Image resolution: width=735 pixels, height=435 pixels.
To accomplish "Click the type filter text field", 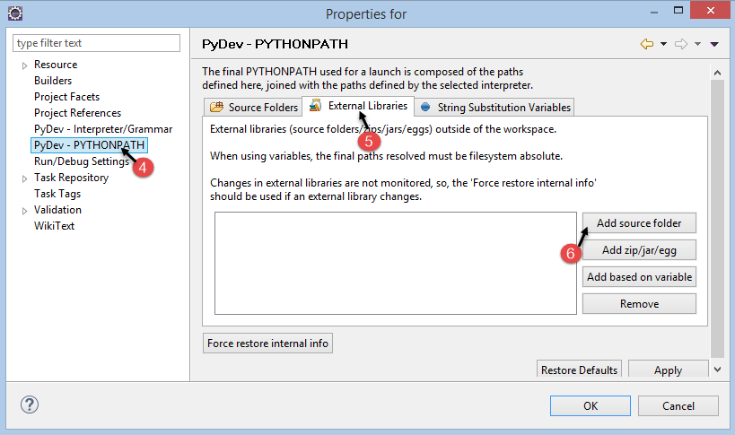I will (97, 43).
